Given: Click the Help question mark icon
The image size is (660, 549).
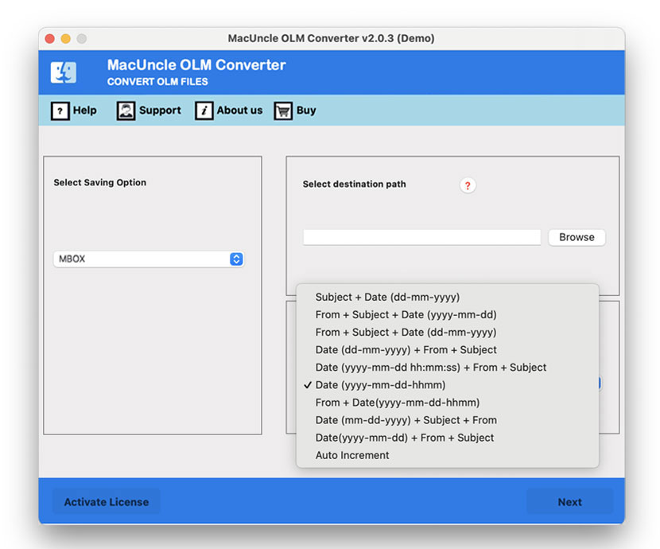Looking at the screenshot, I should point(61,111).
